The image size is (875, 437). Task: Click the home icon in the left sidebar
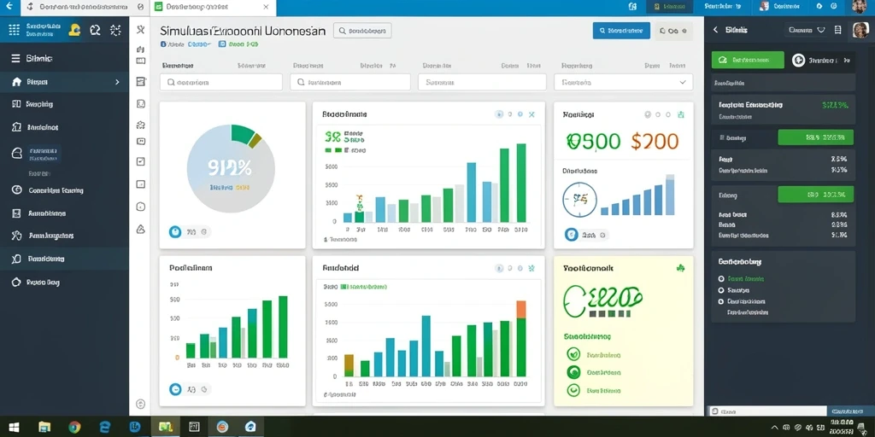click(15, 82)
